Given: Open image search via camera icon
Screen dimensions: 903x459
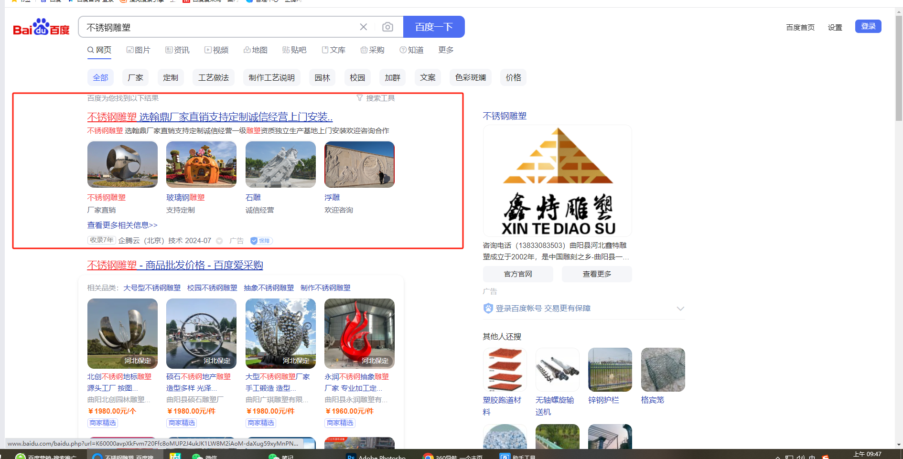Looking at the screenshot, I should point(388,27).
